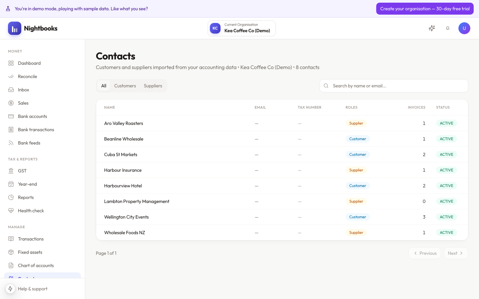
Task: Open the Aro Valley Roasters contact
Action: coord(282,123)
